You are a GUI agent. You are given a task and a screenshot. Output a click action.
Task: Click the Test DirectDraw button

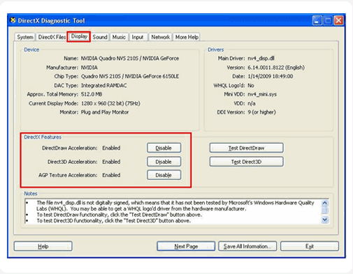tap(247, 148)
